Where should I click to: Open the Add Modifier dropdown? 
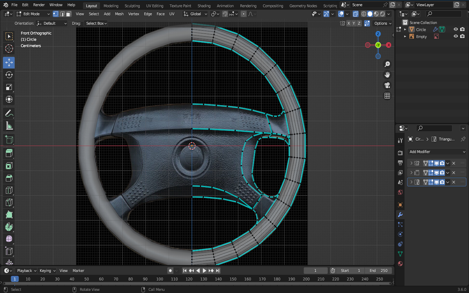point(437,152)
